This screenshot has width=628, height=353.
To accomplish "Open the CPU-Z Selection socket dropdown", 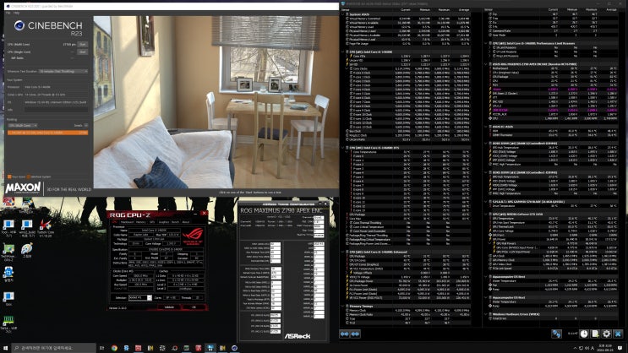I will coord(139,297).
